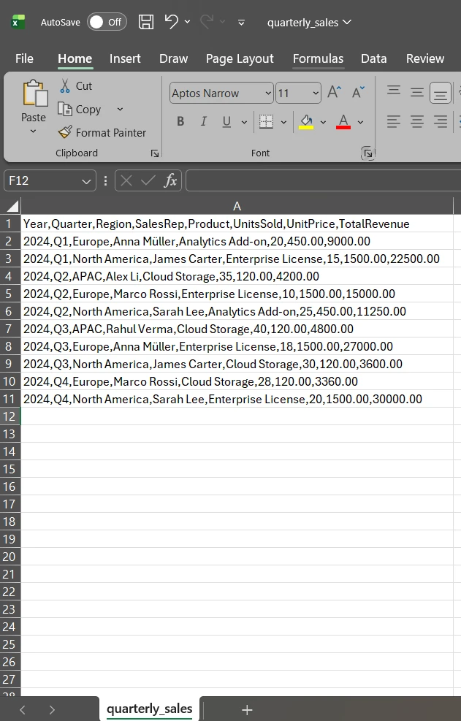Click the Borders icon in Font group
The width and height of the screenshot is (461, 721).
(x=266, y=122)
